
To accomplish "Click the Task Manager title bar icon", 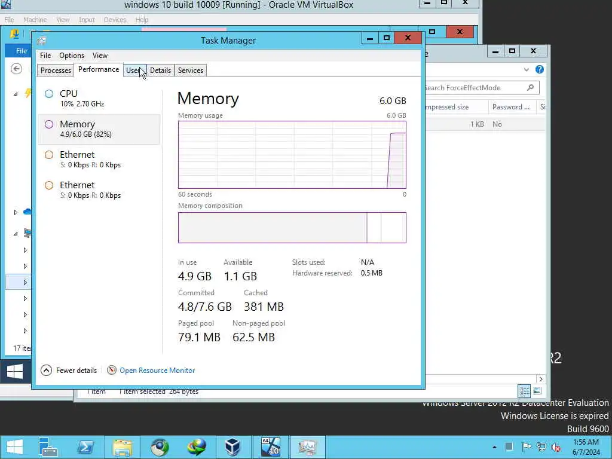I will pyautogui.click(x=42, y=41).
